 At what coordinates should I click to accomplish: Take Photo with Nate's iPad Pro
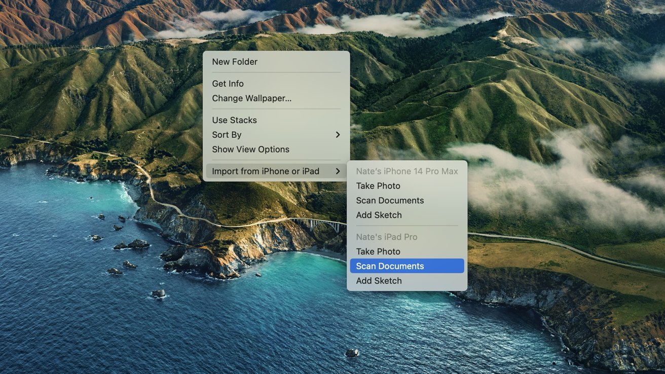click(x=378, y=251)
